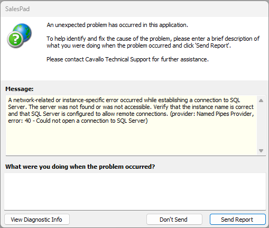
Task: Click the message box scroll down arrow
Action: [261, 151]
